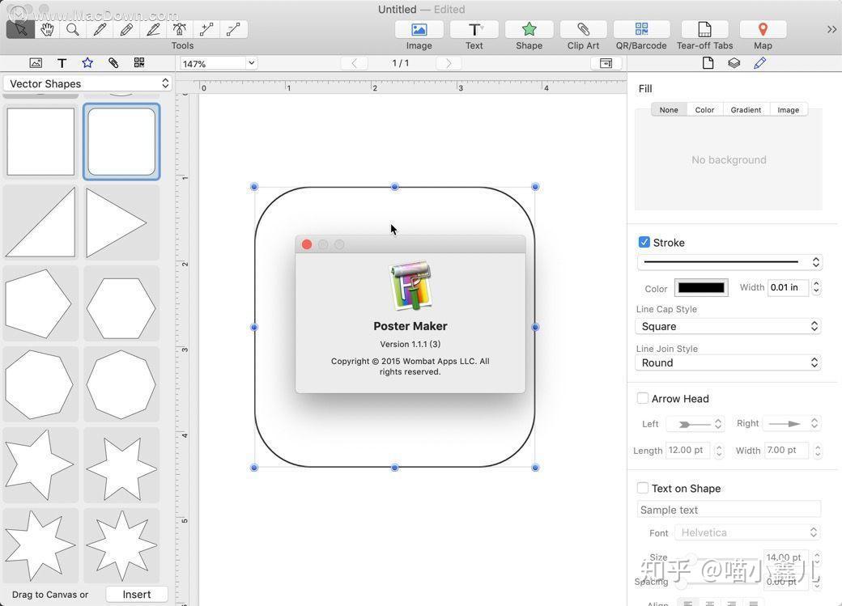Pick the Bezier pen tool
Screen dimensions: 842x606
(180, 30)
